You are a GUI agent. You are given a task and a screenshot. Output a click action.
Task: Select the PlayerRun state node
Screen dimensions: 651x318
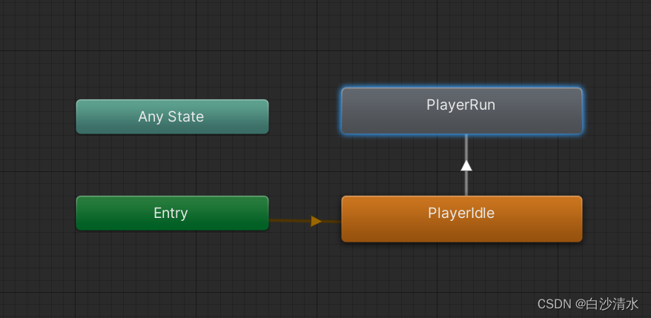click(x=462, y=111)
